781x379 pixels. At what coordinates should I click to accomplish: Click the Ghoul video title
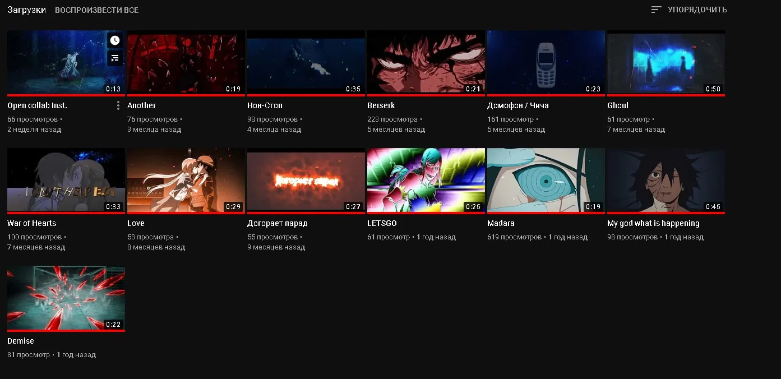tap(618, 105)
